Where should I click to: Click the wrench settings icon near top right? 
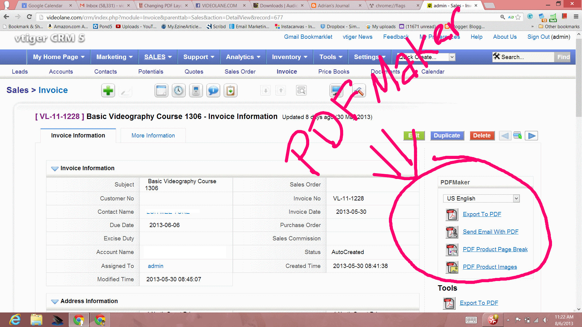point(359,90)
